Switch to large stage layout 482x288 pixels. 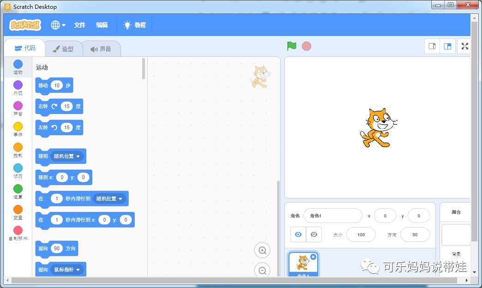(x=447, y=46)
